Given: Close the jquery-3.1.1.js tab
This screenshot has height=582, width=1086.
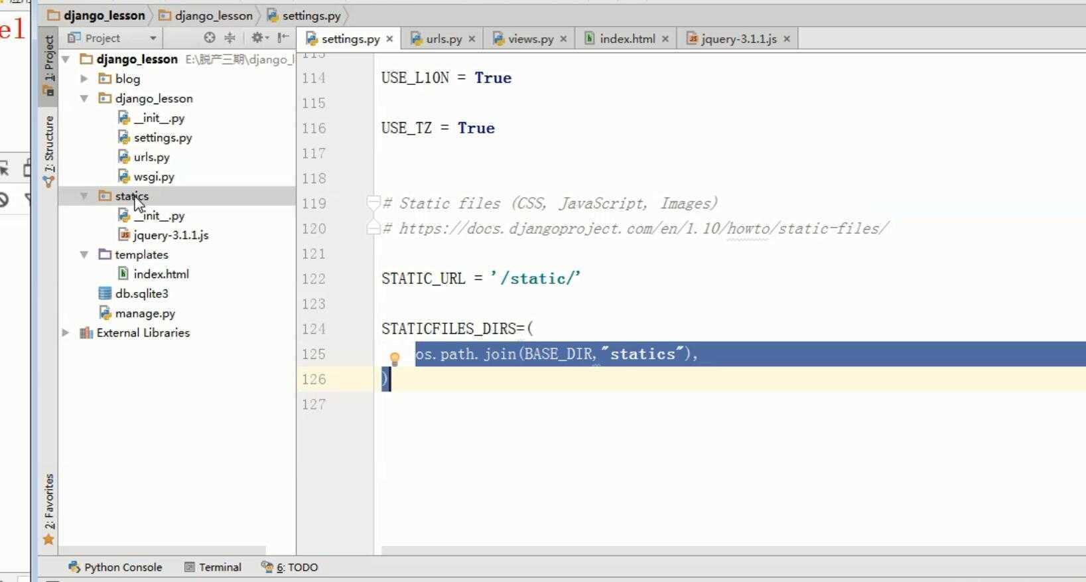Looking at the screenshot, I should [x=786, y=39].
